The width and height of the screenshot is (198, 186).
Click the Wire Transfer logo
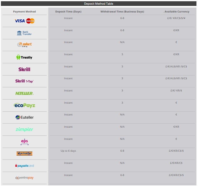click(24, 154)
